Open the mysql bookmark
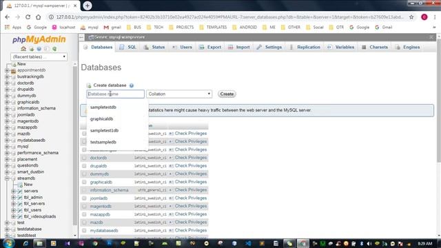The height and width of the screenshot is (248, 441). (89, 28)
